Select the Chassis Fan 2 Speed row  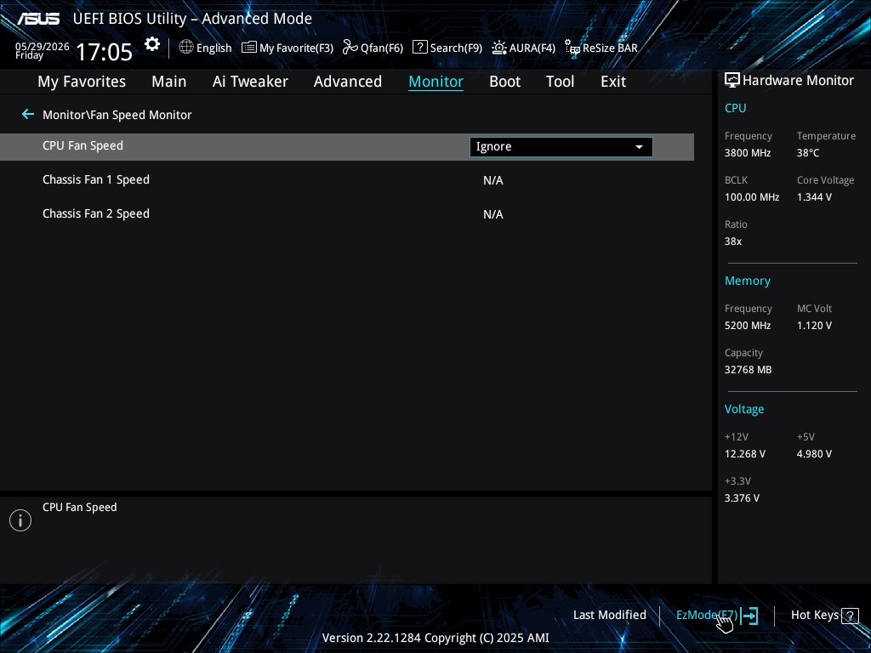coord(347,213)
